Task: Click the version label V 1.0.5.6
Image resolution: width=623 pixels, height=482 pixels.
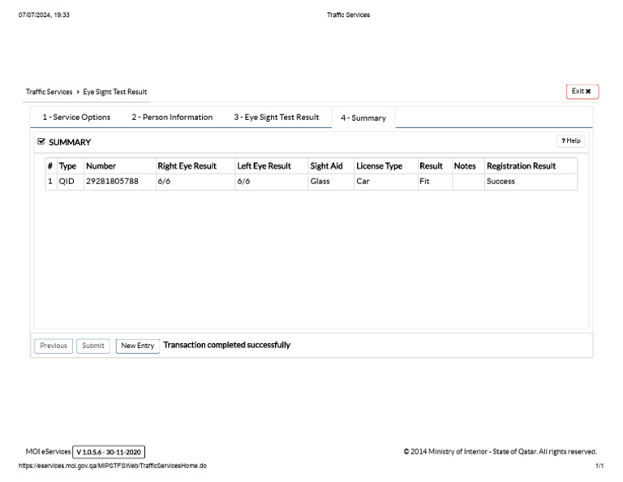Action: (x=109, y=452)
